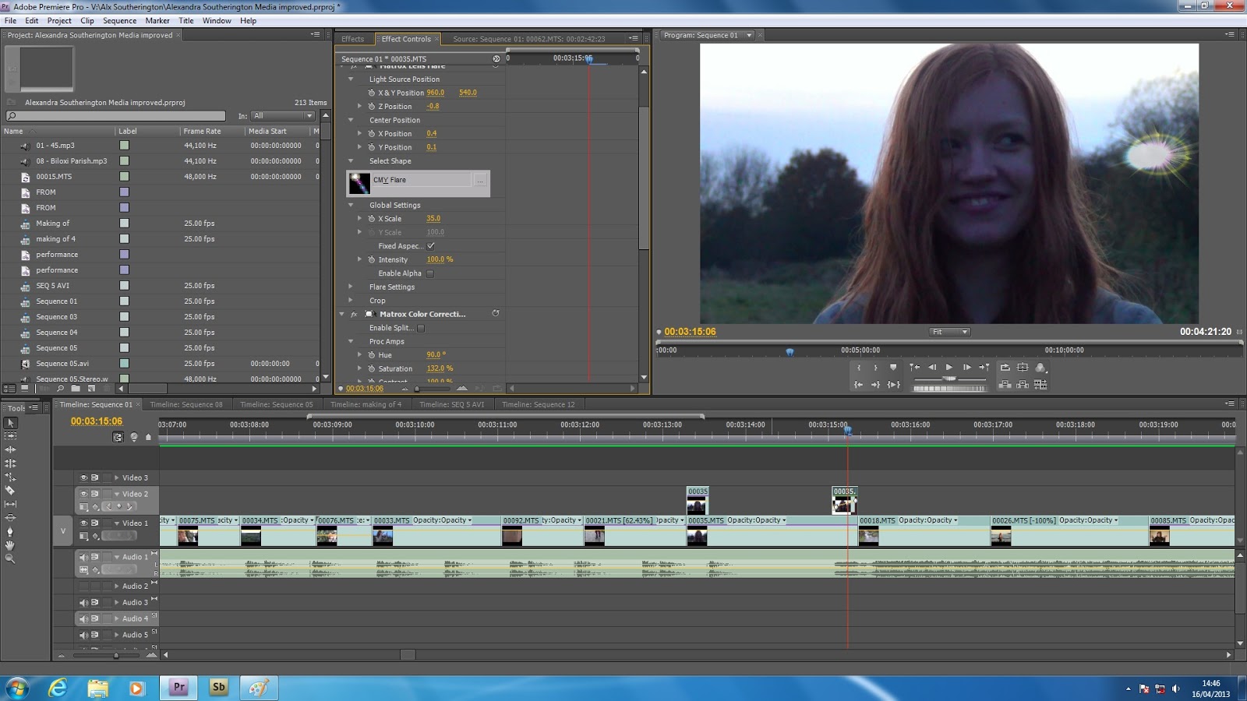Step back one frame in Program monitor
This screenshot has width=1247, height=701.
click(931, 368)
